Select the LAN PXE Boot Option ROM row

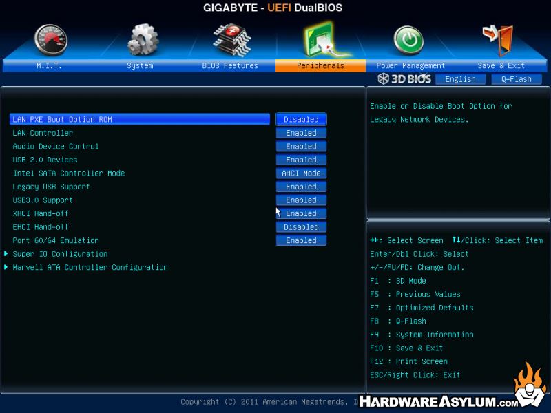click(x=140, y=119)
